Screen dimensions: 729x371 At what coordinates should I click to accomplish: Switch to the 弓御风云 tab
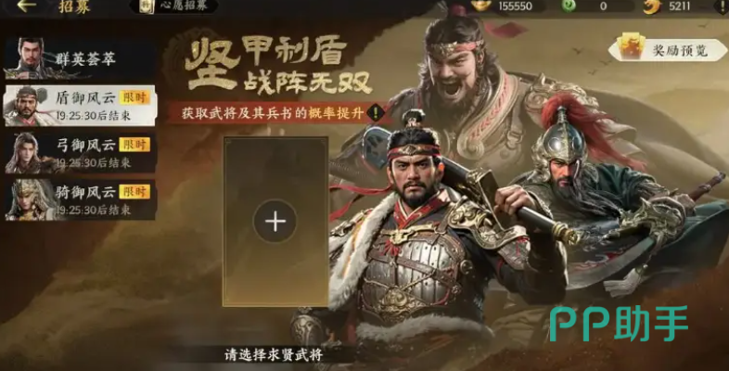[x=80, y=152]
